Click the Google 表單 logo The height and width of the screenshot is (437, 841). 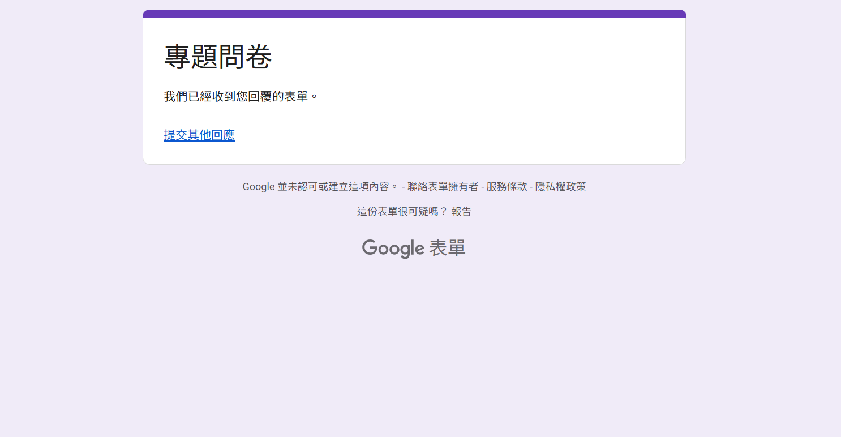(414, 249)
